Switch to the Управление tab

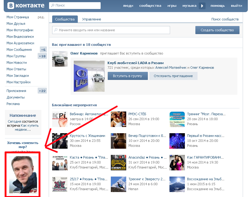coord(92,19)
